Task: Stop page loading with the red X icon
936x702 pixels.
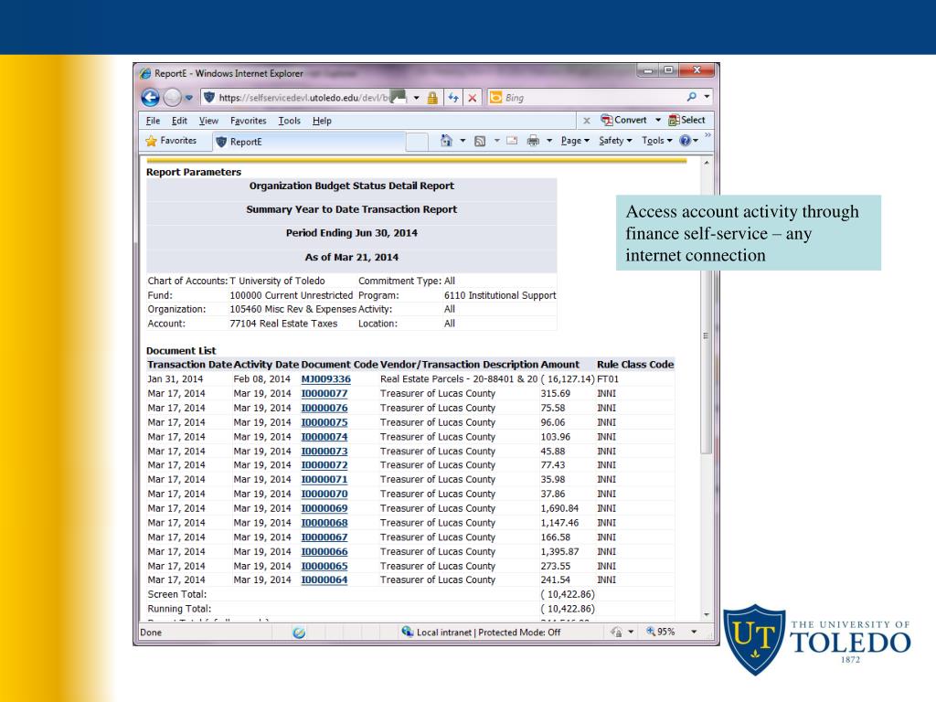Action: 473,97
